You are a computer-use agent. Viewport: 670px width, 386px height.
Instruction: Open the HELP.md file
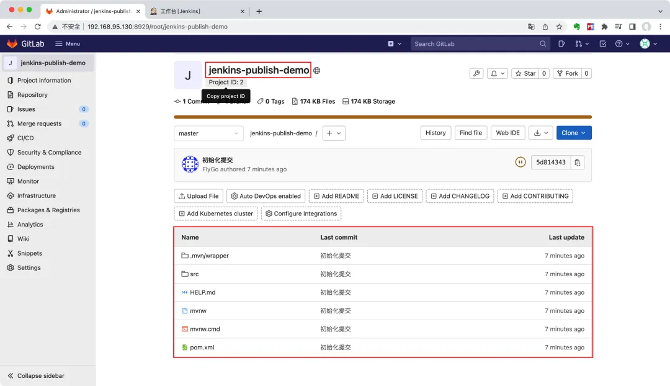tap(202, 292)
